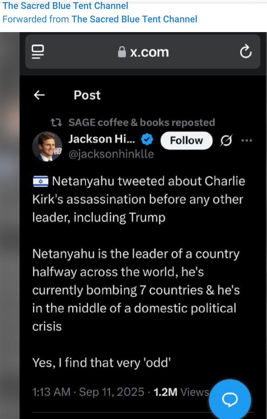Open the Jackson Hi... display name
This screenshot has width=267, height=419.
(102, 139)
